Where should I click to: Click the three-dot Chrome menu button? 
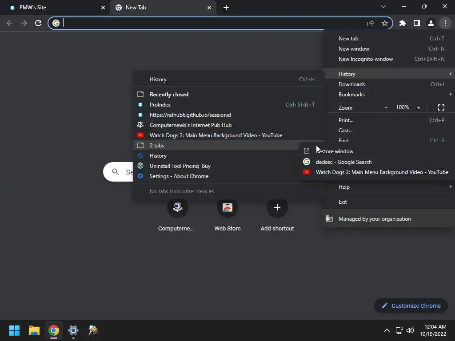tap(445, 23)
